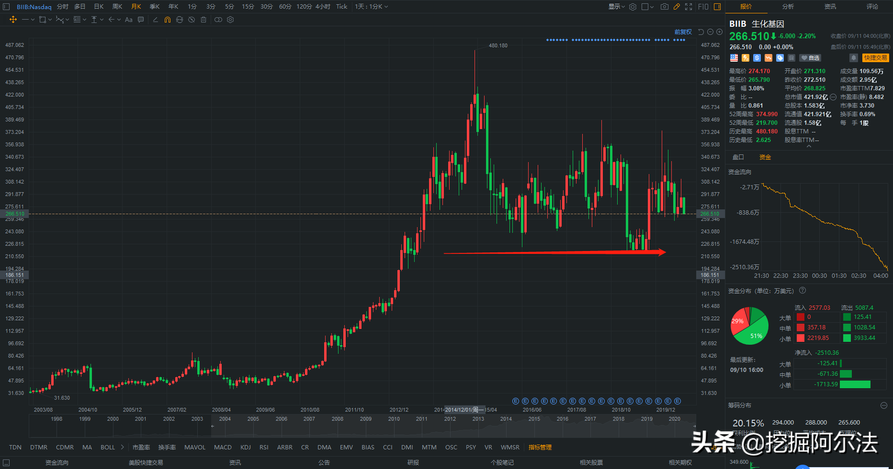Image resolution: width=893 pixels, height=469 pixels.
Task: Click the trash icon to delete drawings
Action: (203, 20)
